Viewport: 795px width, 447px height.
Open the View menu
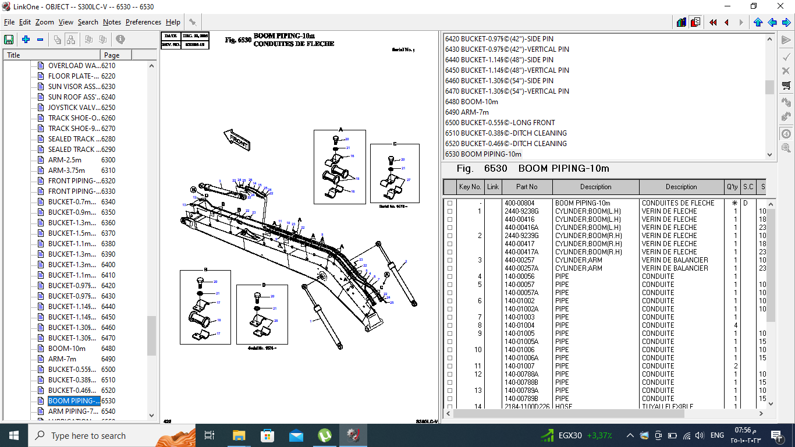66,22
